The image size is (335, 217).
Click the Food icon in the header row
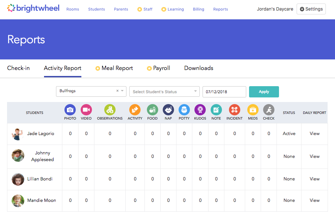point(152,110)
